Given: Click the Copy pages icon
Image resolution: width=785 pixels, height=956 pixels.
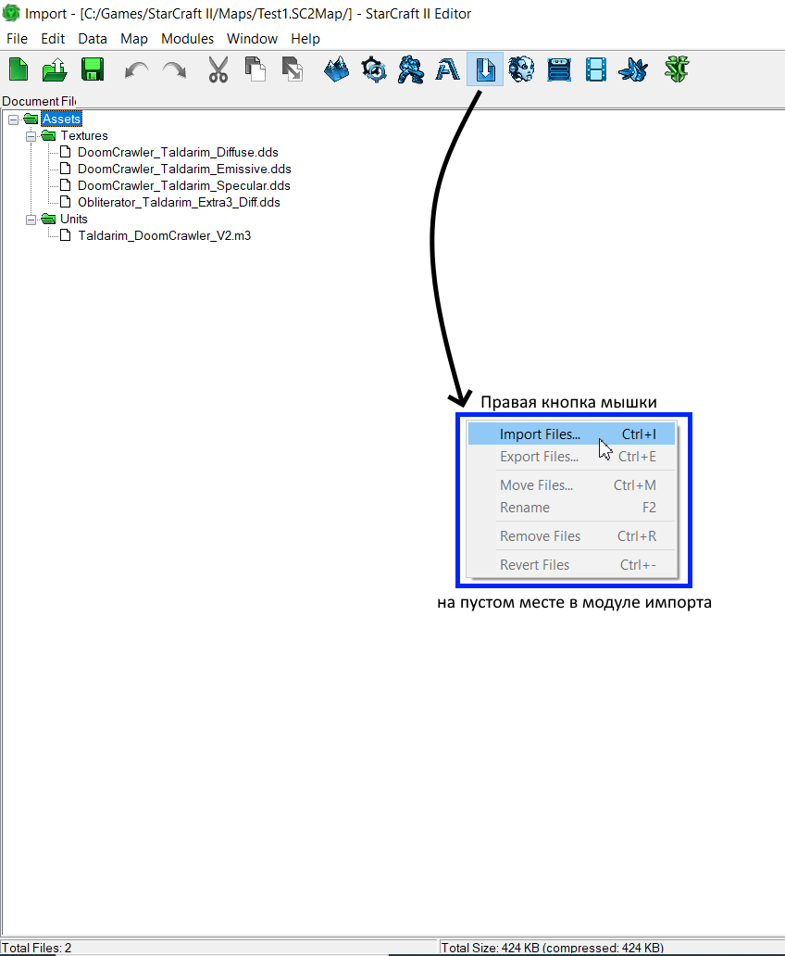Looking at the screenshot, I should coord(255,69).
